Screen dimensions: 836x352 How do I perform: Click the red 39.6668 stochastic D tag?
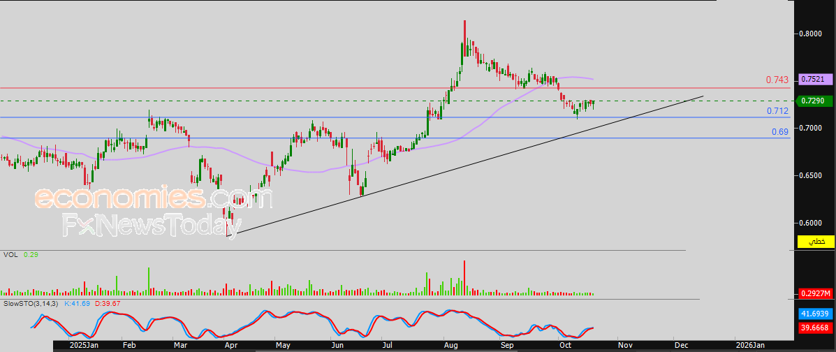pyautogui.click(x=813, y=328)
